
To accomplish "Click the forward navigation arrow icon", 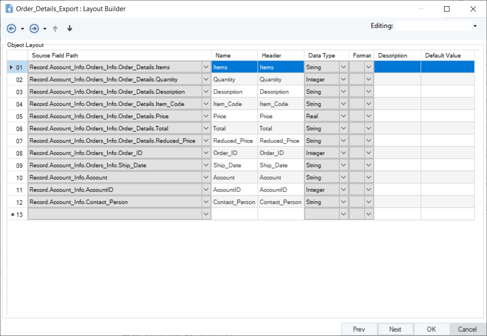I will click(x=34, y=29).
